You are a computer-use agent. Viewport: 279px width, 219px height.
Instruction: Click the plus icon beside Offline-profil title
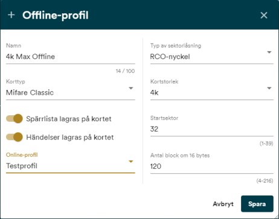tap(11, 15)
